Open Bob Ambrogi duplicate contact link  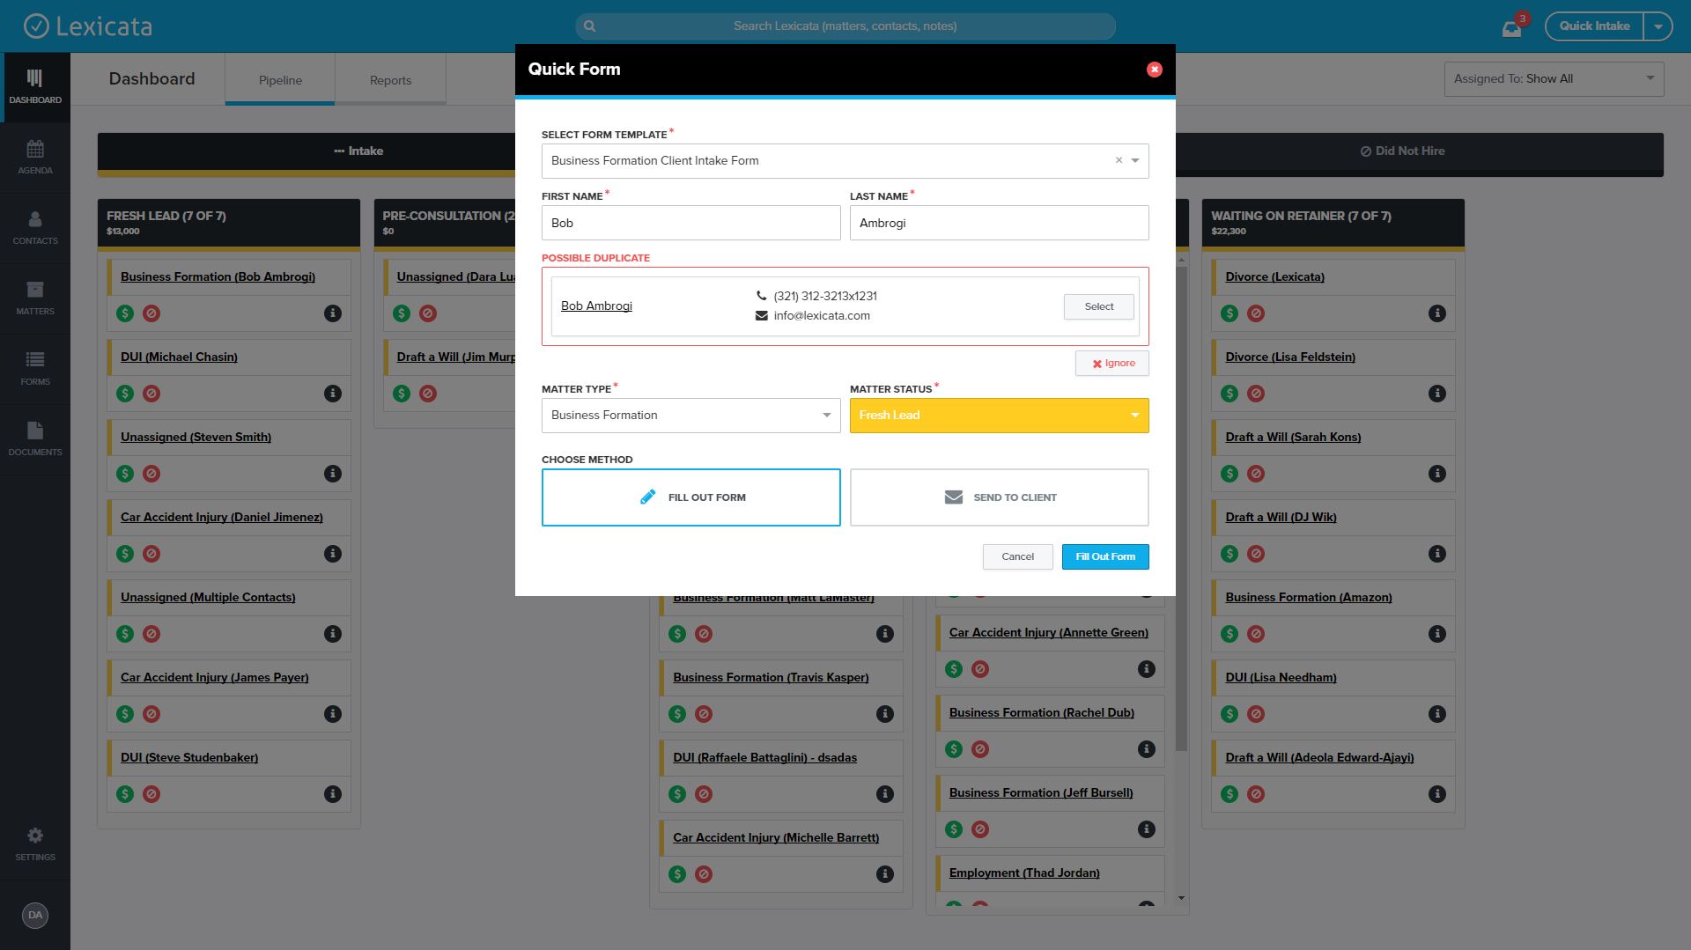(x=596, y=306)
